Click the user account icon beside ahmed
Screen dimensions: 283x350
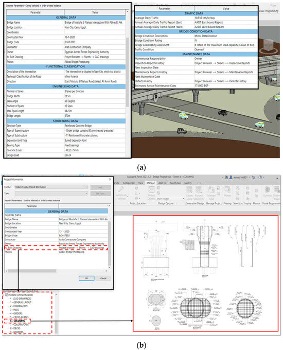(231, 177)
